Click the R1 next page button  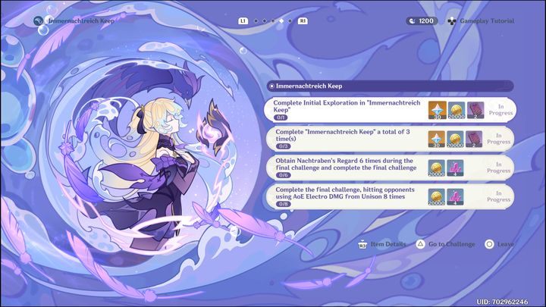coord(303,21)
